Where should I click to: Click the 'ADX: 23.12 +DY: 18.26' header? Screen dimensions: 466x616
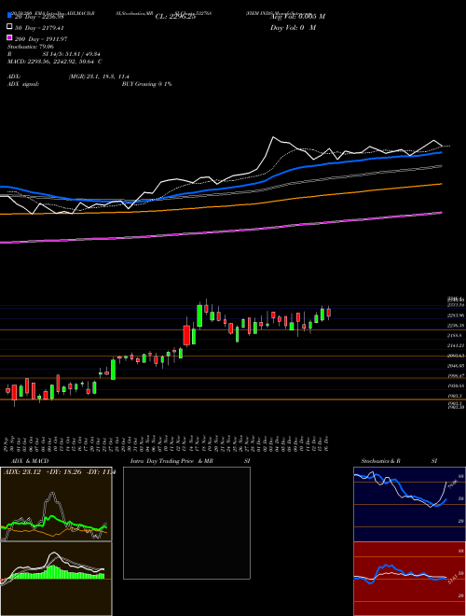tap(42, 472)
